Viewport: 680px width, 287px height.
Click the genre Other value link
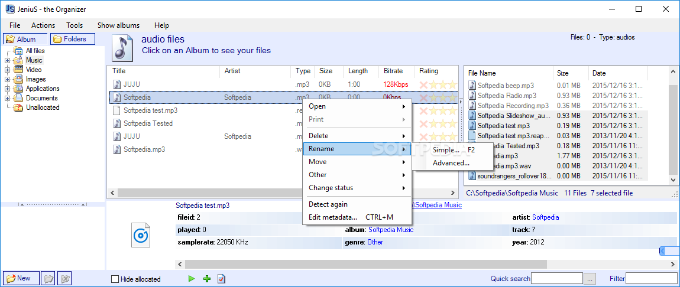[375, 242]
